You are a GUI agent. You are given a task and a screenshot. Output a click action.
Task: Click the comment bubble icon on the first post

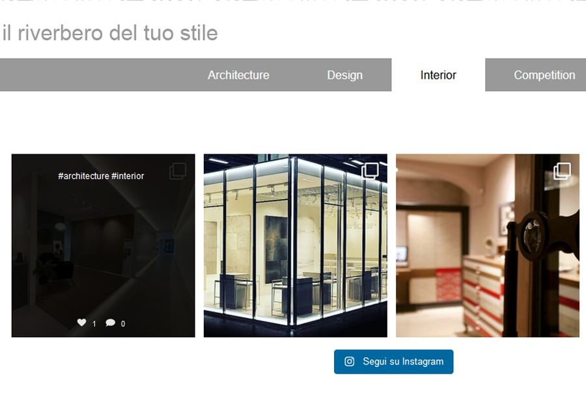click(x=110, y=323)
